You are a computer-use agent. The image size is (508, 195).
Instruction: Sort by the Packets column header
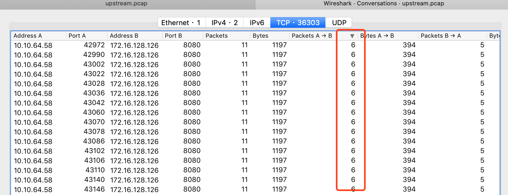pos(227,36)
